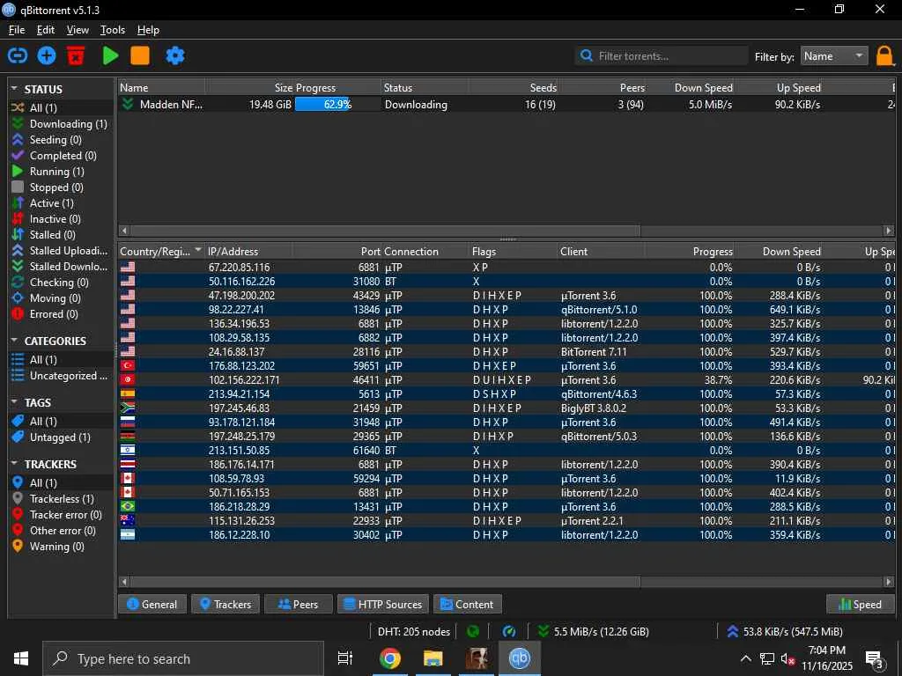Switch to the Trackers tab
This screenshot has width=902, height=676.
(x=225, y=604)
